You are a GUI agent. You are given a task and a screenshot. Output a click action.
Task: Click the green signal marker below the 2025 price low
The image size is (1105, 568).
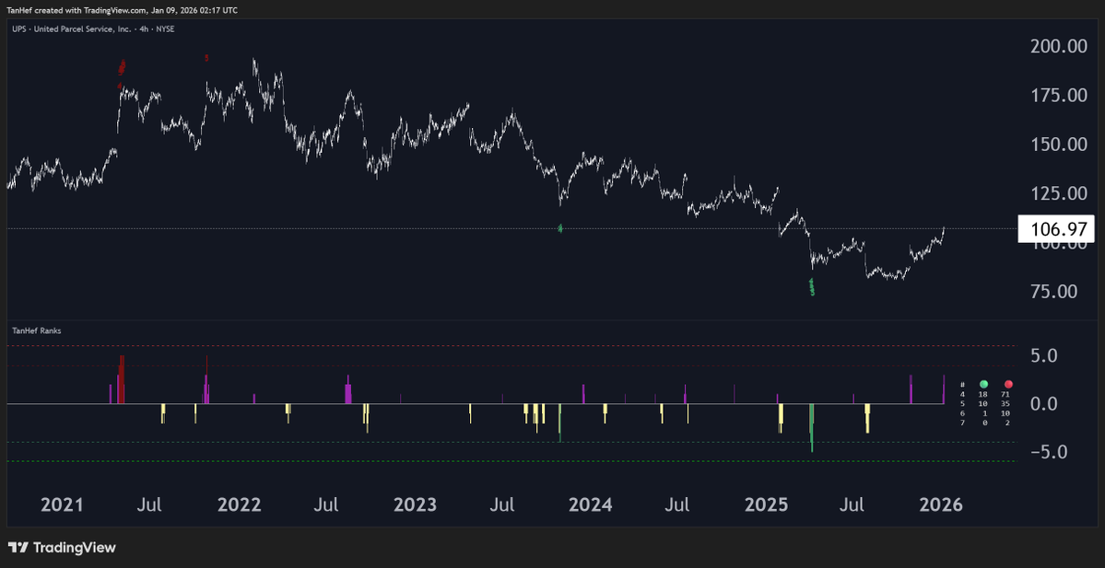pos(812,286)
